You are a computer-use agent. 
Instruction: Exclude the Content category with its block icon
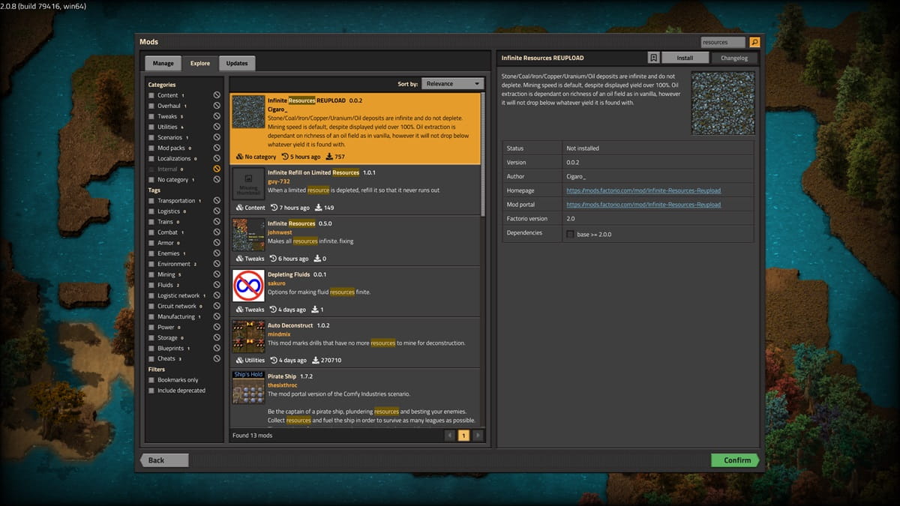click(x=217, y=95)
